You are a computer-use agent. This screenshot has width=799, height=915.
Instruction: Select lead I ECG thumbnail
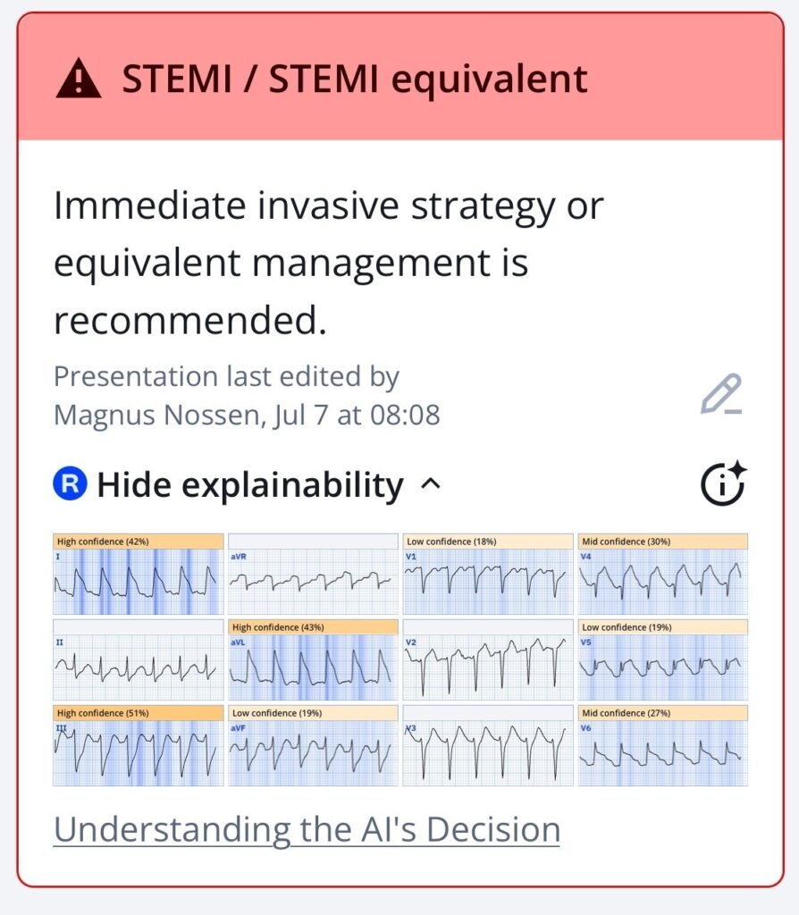139,574
